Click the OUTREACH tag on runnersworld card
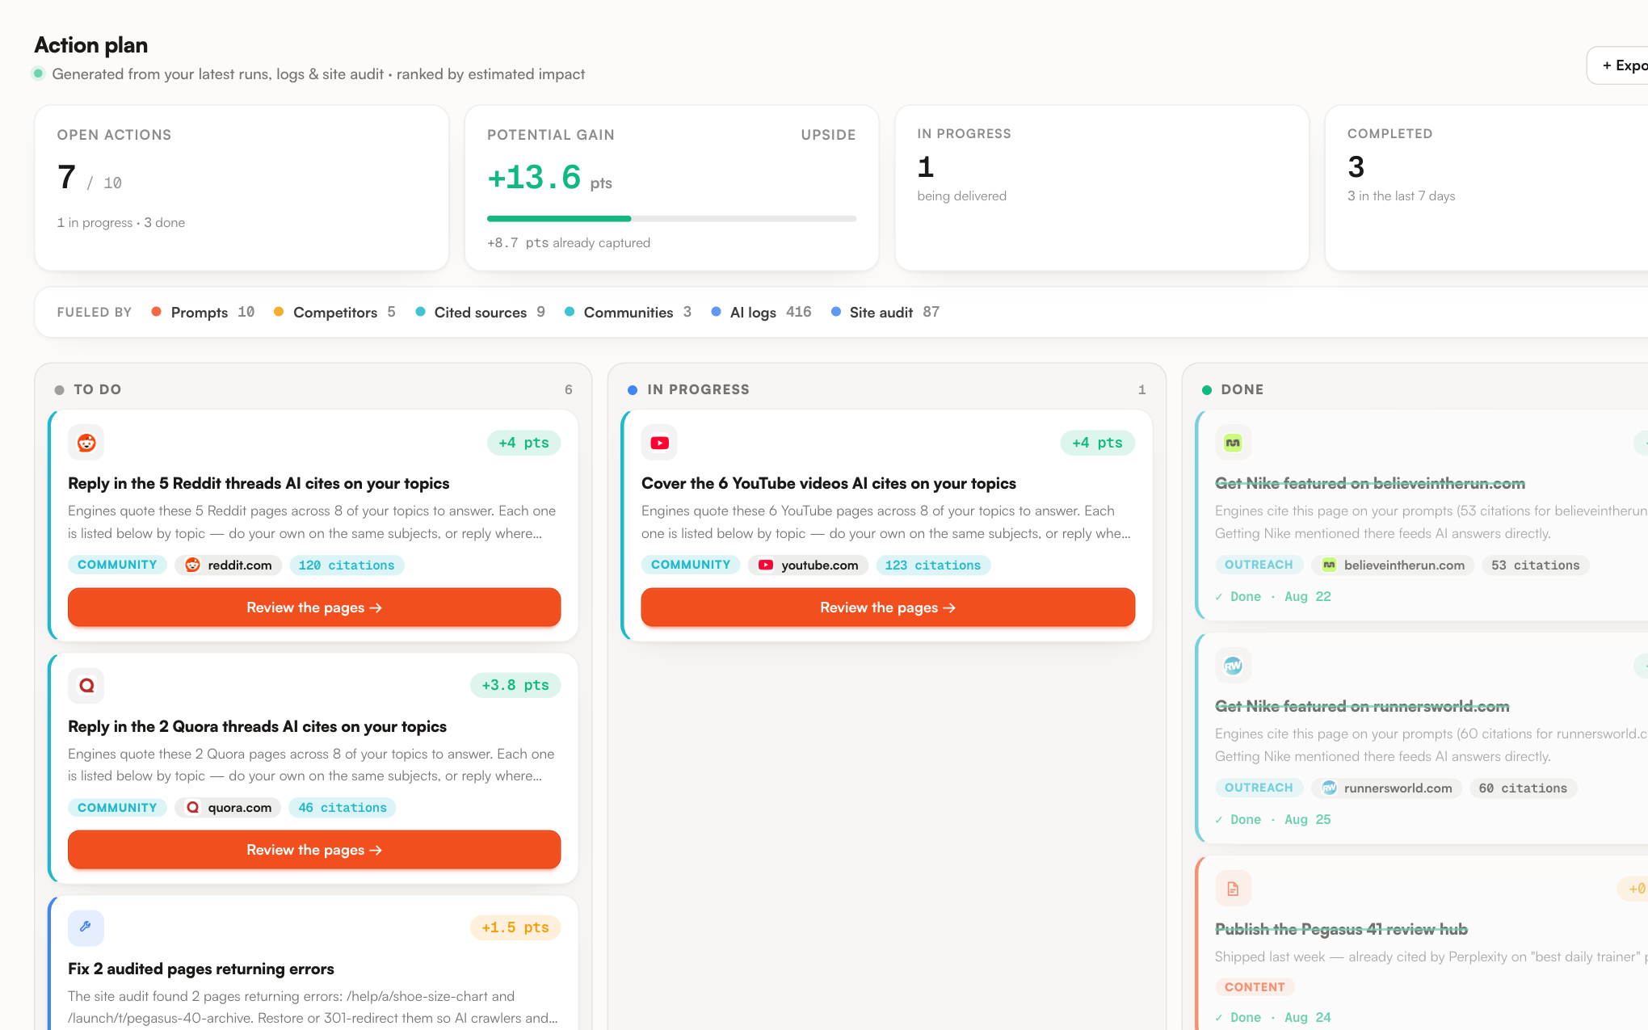The image size is (1648, 1030). click(x=1259, y=788)
